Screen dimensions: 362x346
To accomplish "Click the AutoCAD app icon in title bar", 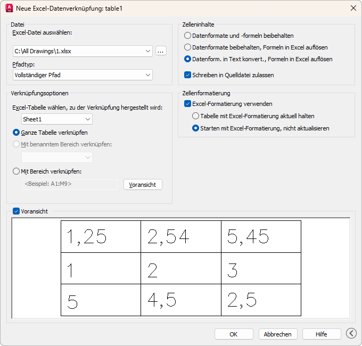I will (9, 9).
